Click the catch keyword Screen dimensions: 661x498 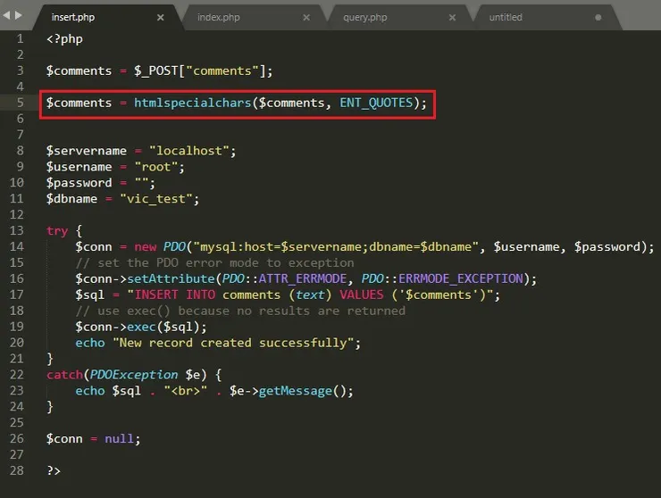point(64,375)
